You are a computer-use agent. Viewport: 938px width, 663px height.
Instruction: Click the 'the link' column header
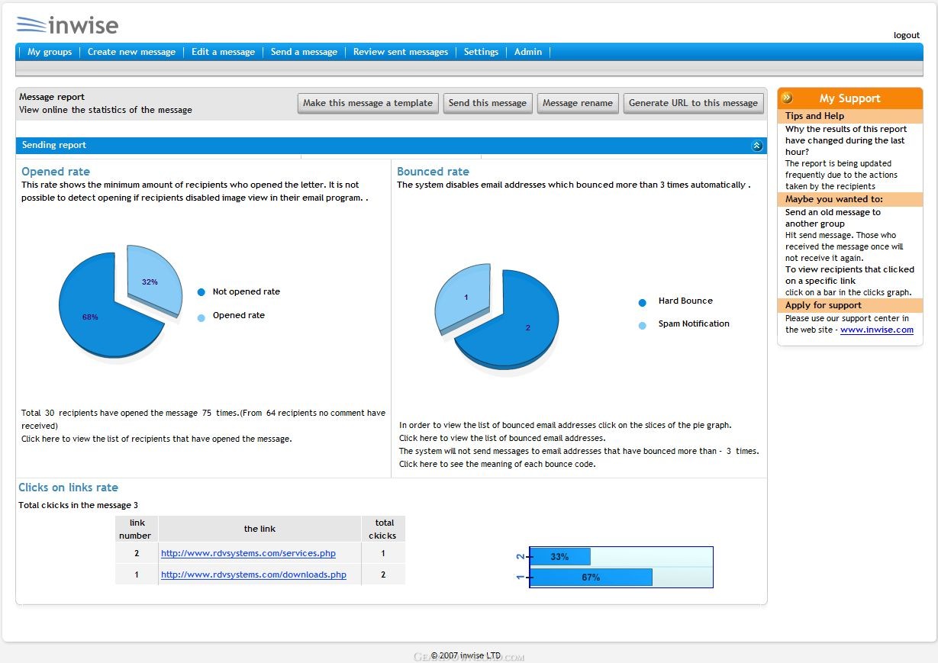pyautogui.click(x=259, y=529)
